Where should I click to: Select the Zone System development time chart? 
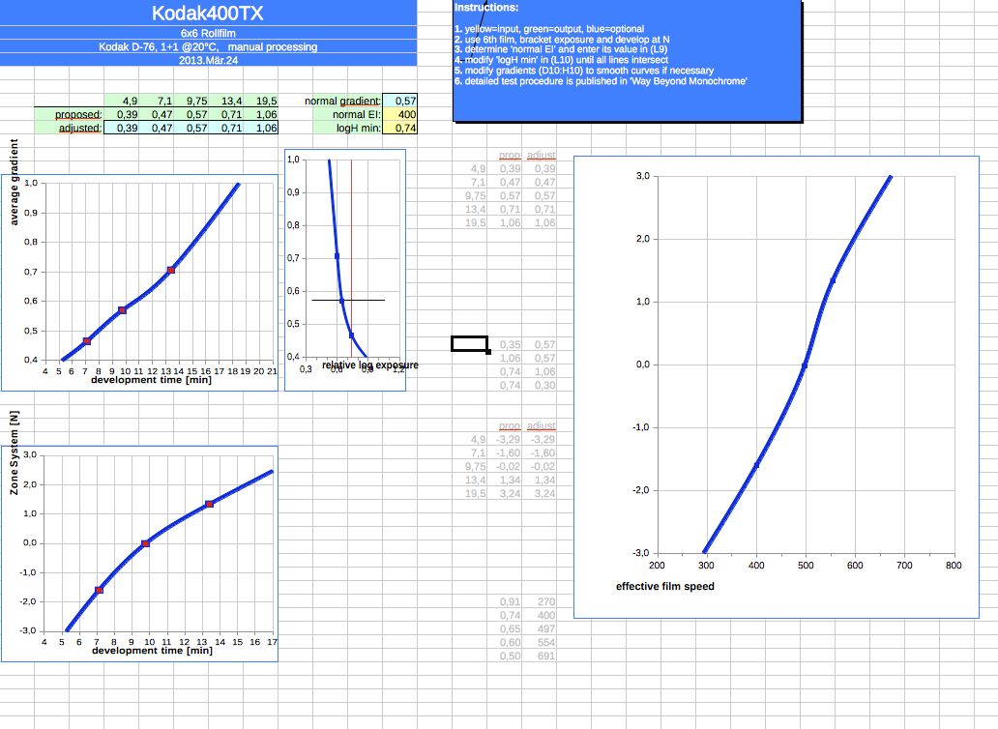tap(139, 553)
